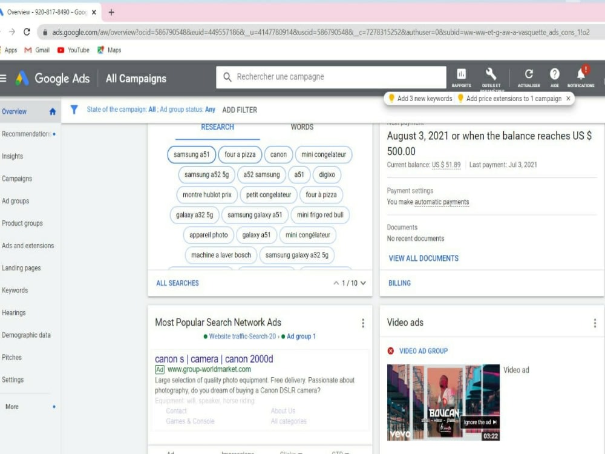The height and width of the screenshot is (454, 605).
Task: Open Most Popular Search Network Ads options menu
Action: tap(362, 323)
